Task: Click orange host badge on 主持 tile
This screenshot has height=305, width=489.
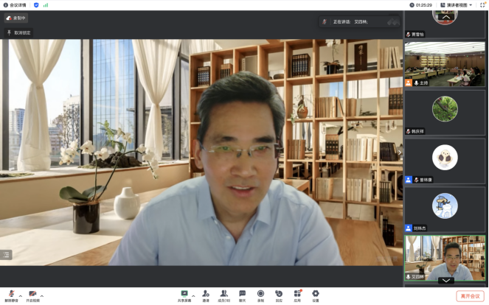Action: (x=408, y=83)
